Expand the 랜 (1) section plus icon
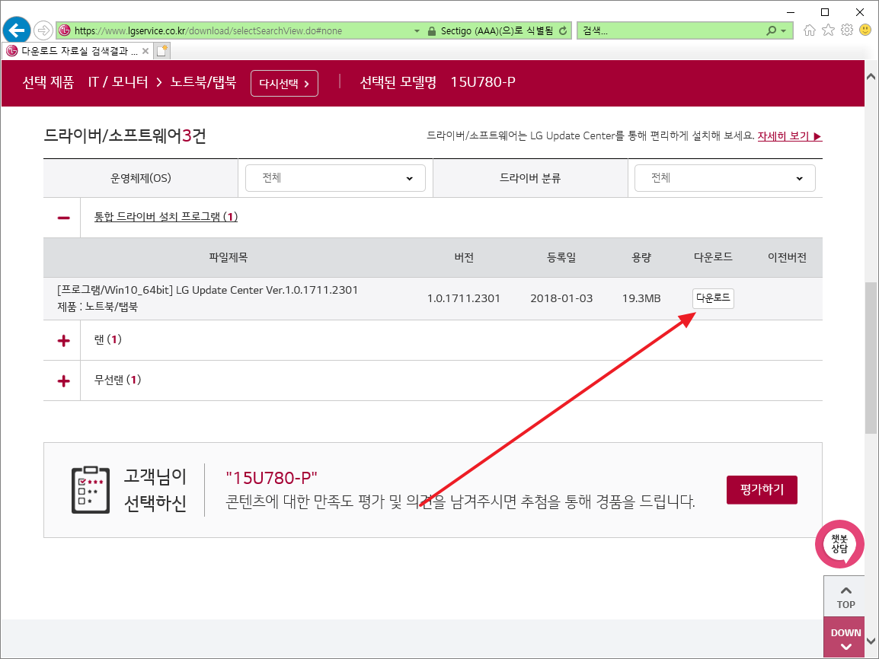 click(x=64, y=340)
